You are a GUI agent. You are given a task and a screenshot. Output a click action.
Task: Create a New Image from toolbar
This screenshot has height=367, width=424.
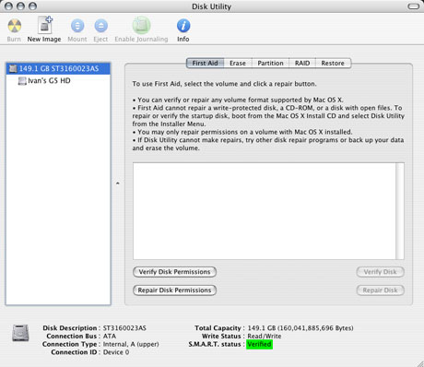click(45, 25)
